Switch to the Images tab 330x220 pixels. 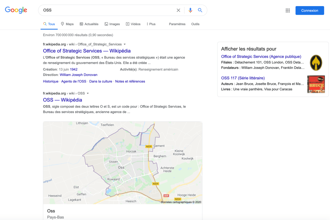pyautogui.click(x=115, y=24)
